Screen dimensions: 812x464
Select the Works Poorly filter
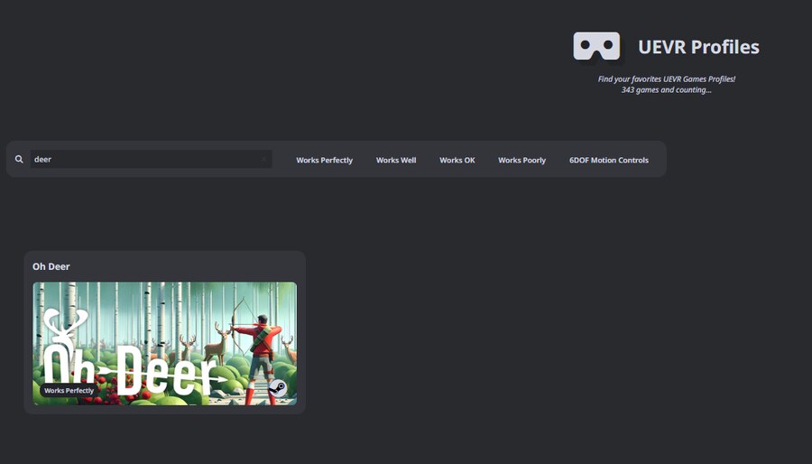(x=521, y=161)
